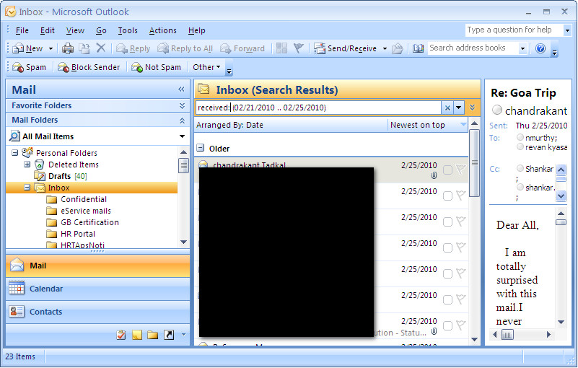Screen dimensions: 578x368
Task: Collapse the Mail navigation pane chevron
Action: point(181,89)
